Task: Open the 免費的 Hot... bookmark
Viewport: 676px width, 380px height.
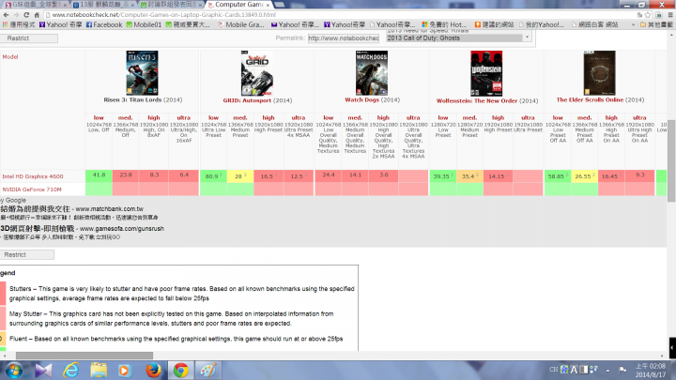Action: (444, 25)
